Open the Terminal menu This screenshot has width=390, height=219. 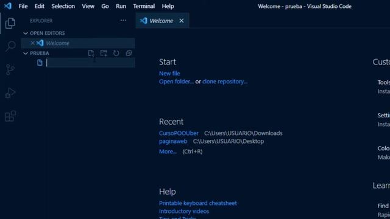point(144,6)
